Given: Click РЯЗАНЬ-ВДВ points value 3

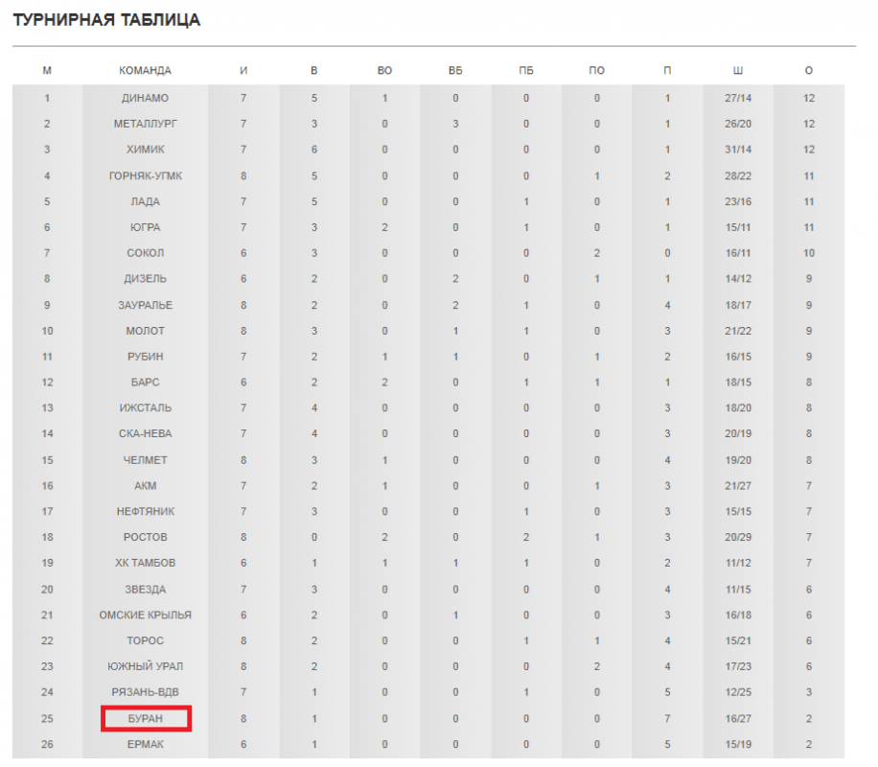Looking at the screenshot, I should tap(809, 693).
